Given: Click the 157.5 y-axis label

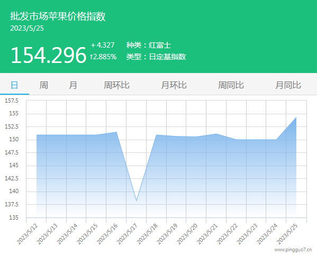Looking at the screenshot, I should [x=12, y=101].
